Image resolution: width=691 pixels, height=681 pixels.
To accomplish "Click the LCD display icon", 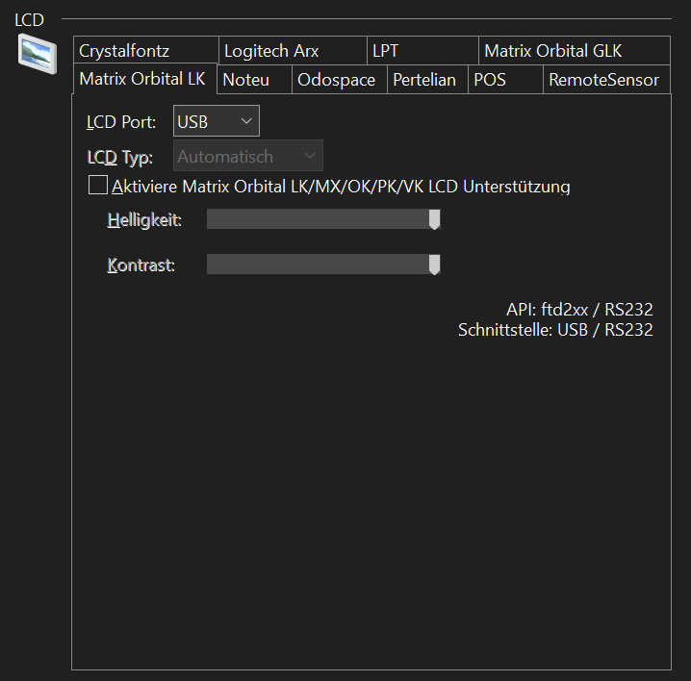I will tap(38, 50).
